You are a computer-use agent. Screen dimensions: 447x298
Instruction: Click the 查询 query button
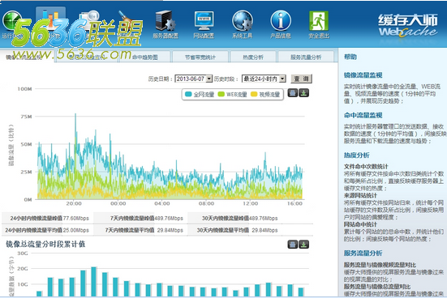pos(301,79)
